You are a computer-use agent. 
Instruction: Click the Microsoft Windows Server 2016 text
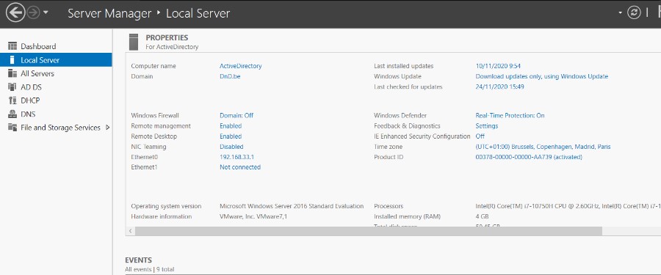coord(292,206)
